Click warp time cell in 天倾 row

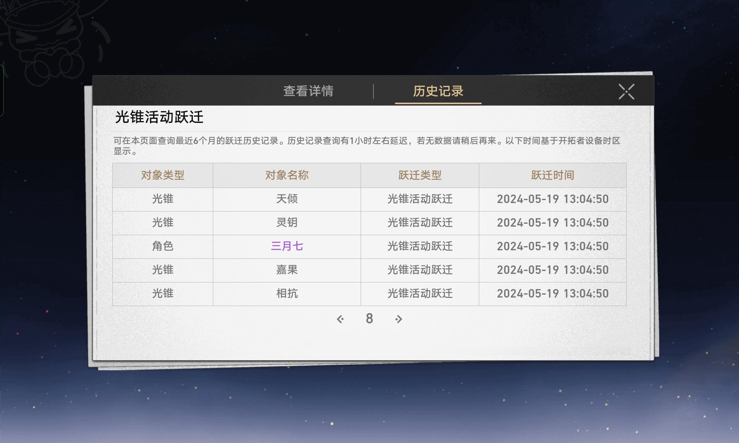553,199
